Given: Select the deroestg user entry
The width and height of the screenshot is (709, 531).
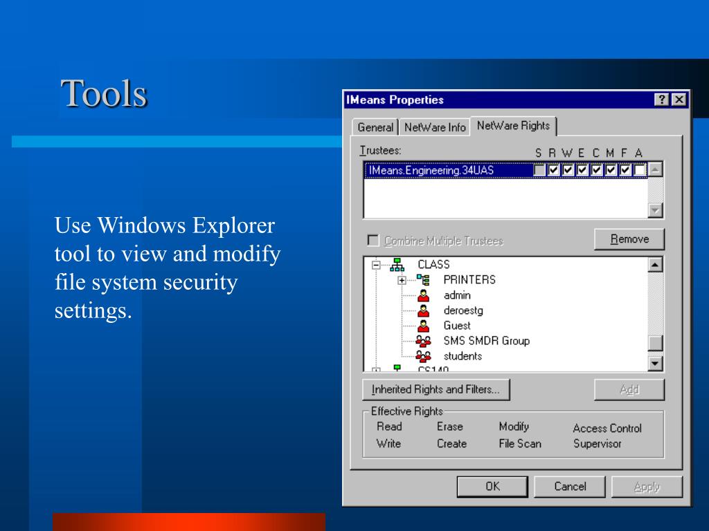Looking at the screenshot, I should point(463,310).
